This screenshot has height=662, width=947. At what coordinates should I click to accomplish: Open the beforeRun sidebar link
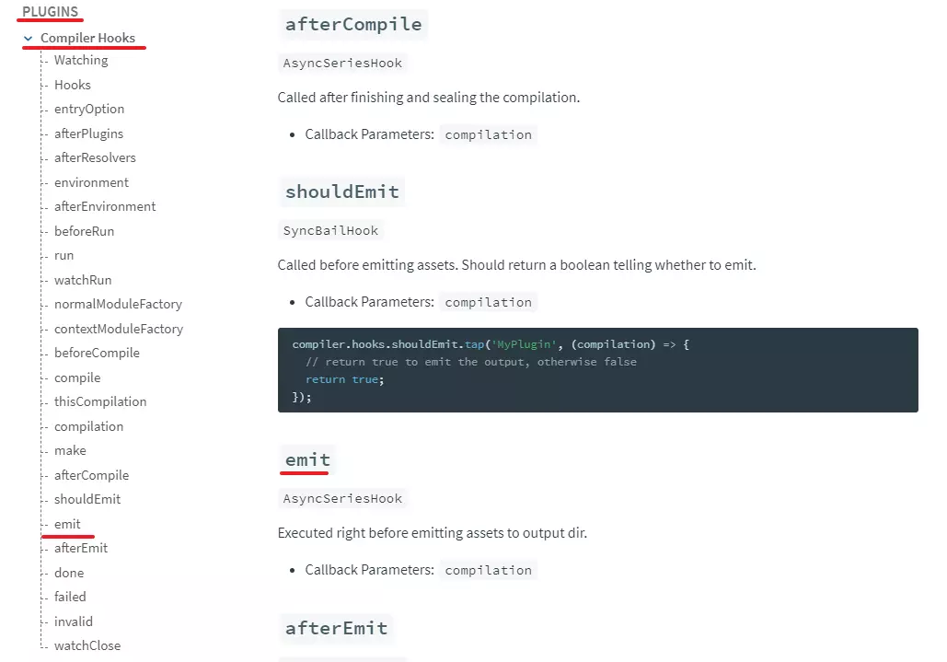coord(84,231)
